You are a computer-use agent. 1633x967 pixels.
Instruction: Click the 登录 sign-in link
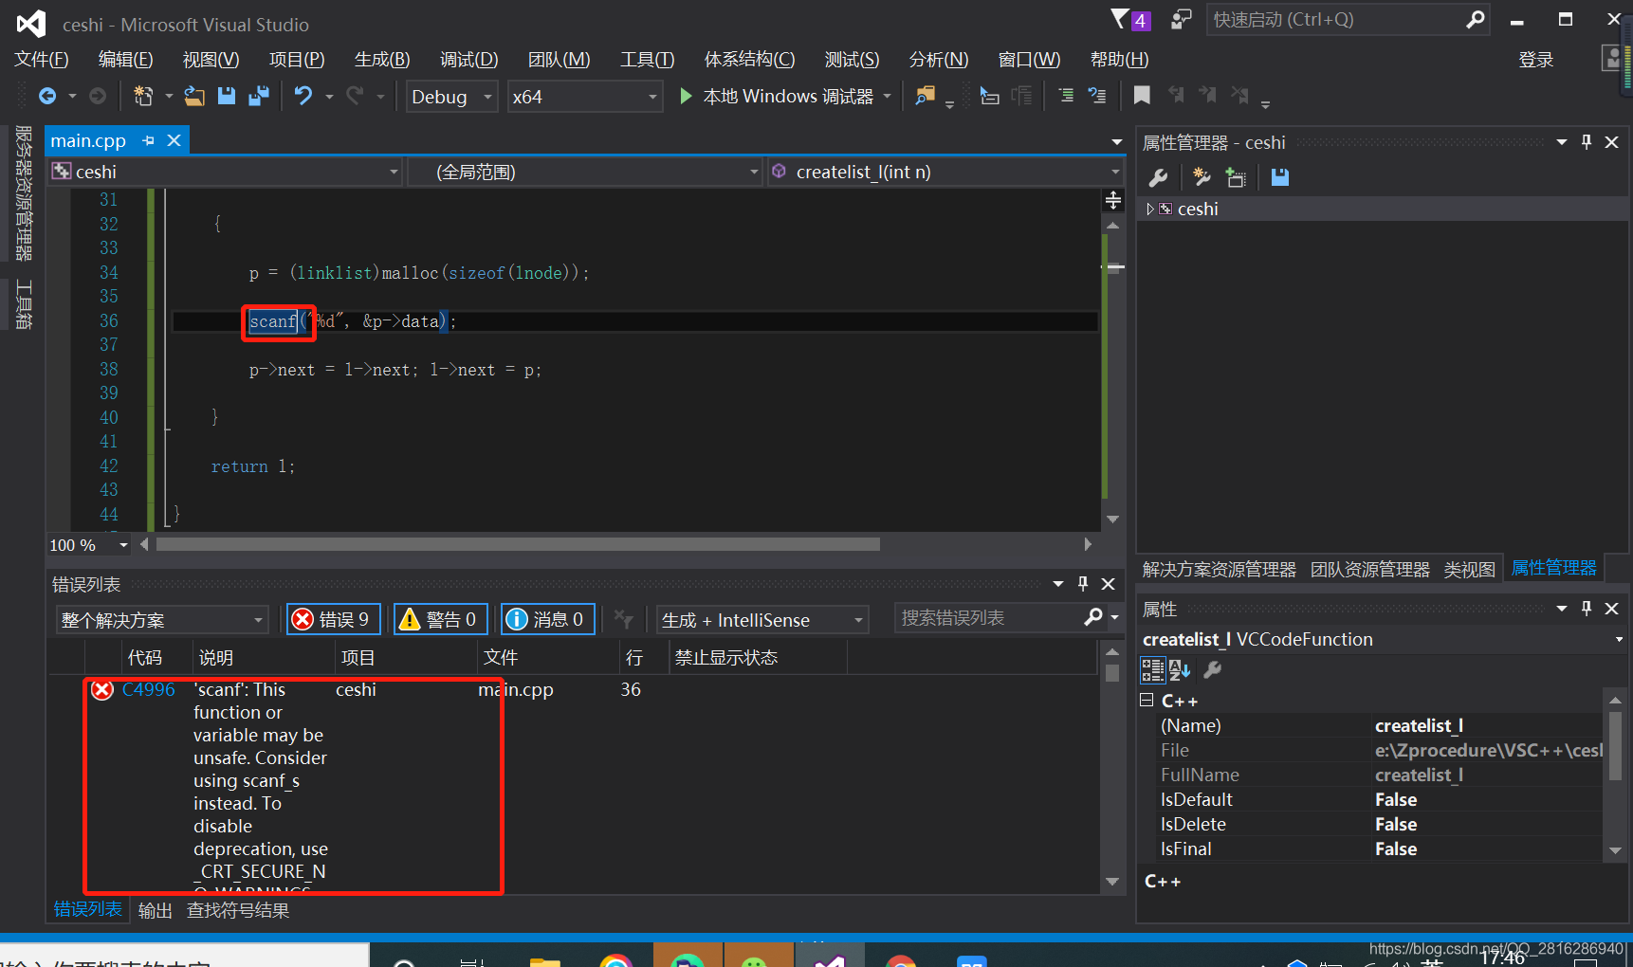(1535, 60)
